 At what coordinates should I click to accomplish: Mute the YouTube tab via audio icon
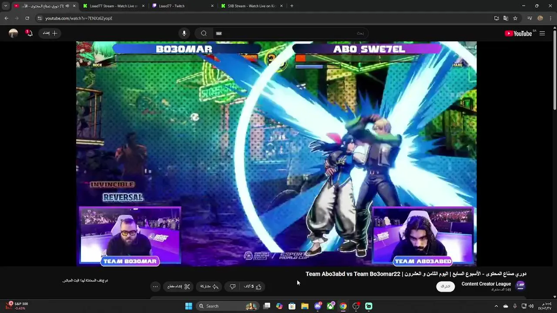click(x=67, y=6)
